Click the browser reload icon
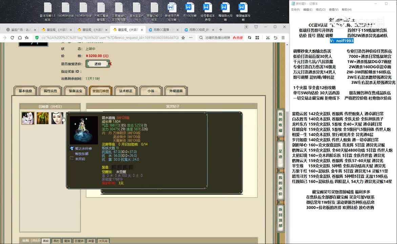Screen dimensions: 397x244 pyautogui.click(x=12, y=38)
